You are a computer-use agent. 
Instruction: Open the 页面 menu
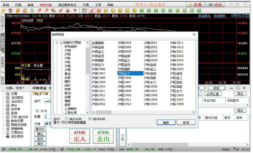click(18, 5)
